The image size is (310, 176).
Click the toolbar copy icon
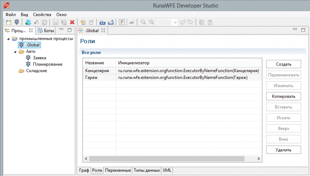[x=201, y=22]
